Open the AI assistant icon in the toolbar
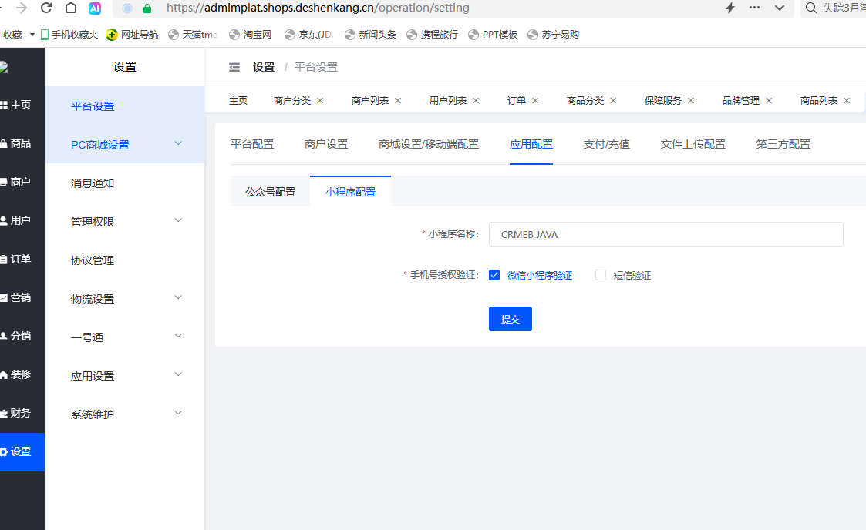 95,8
